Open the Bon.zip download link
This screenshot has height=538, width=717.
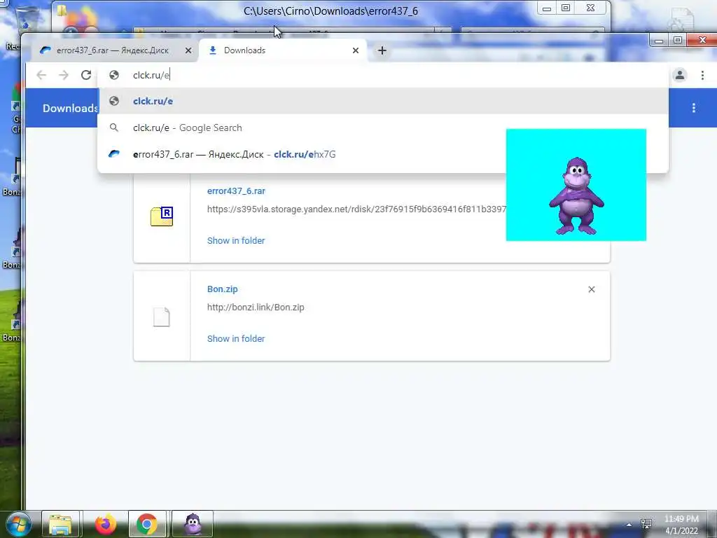click(222, 289)
